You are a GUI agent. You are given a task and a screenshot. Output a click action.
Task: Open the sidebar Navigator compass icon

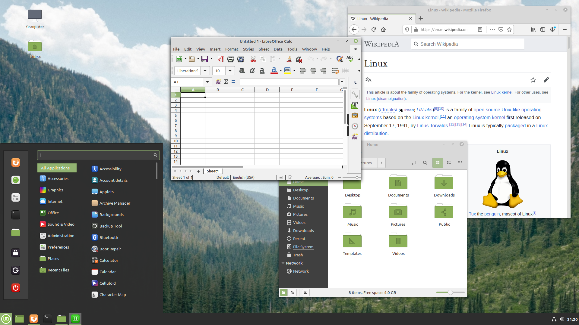[x=355, y=126]
